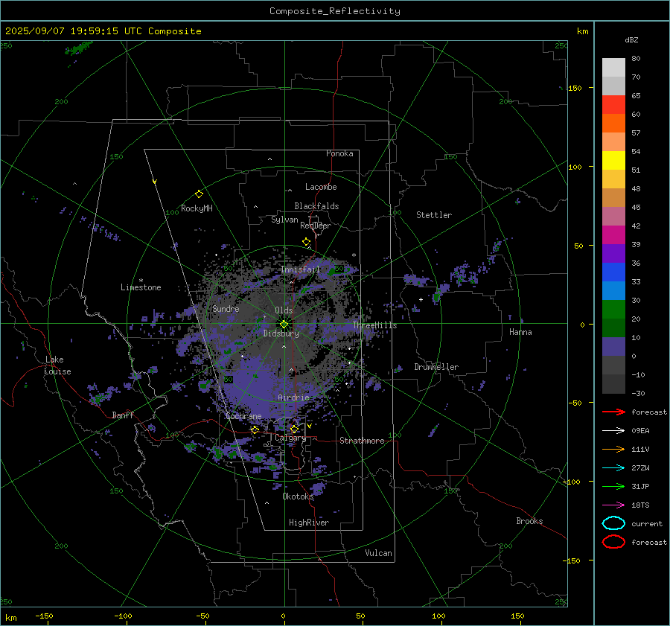The height and width of the screenshot is (626, 670).
Task: Select the red 60-65 dBZ color swatch
Action: pyautogui.click(x=613, y=105)
